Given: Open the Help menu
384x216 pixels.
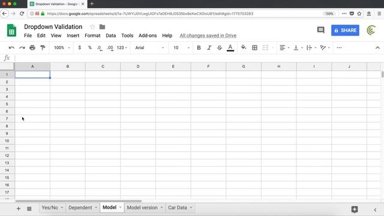Looking at the screenshot, I should (167, 35).
